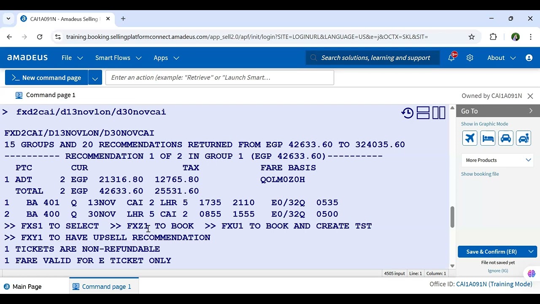
Task: Open a new browser tab
Action: (123, 19)
